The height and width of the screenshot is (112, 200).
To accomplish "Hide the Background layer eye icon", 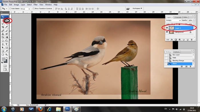I will tap(167, 32).
